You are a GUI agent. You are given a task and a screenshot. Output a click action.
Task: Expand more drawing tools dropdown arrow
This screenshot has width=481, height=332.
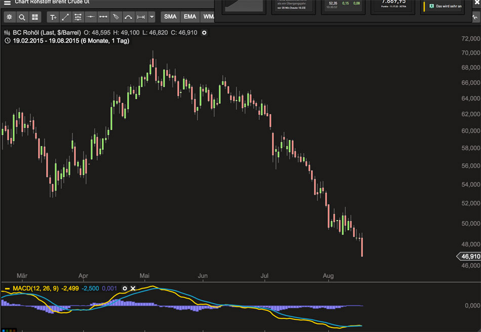[x=151, y=17]
